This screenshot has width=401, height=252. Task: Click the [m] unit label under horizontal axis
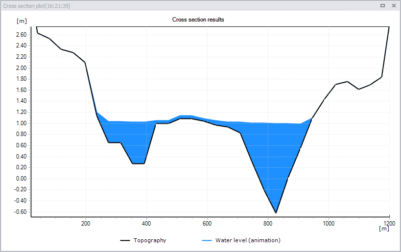(384, 229)
